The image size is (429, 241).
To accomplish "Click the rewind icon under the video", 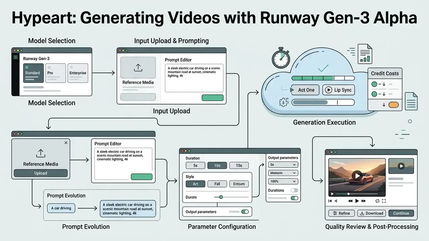I will point(350,201).
